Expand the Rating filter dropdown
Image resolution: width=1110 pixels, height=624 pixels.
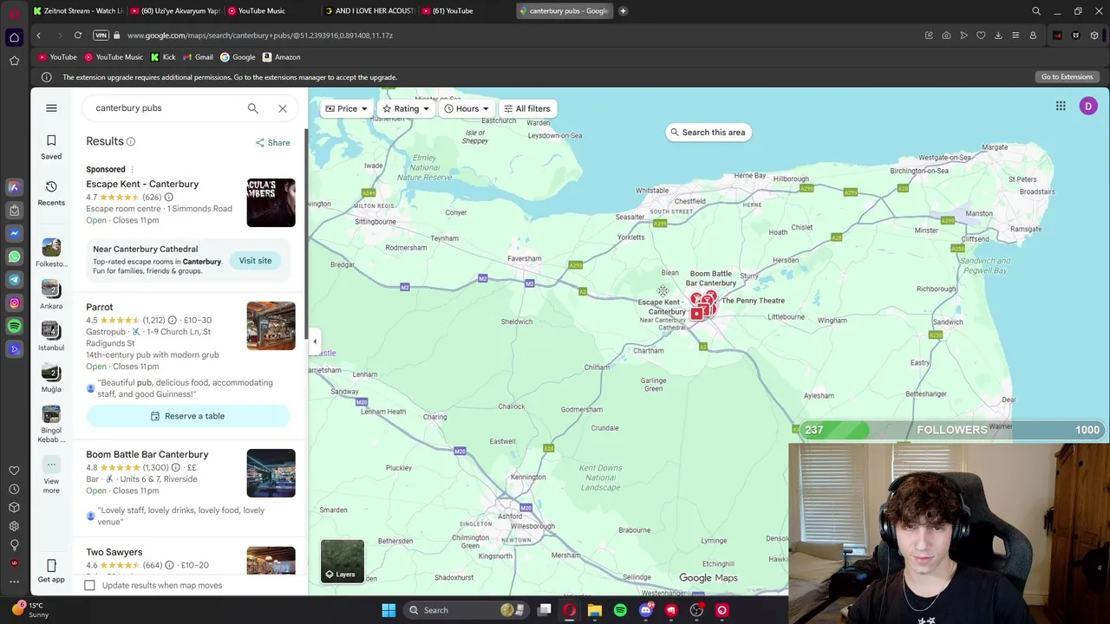(406, 108)
